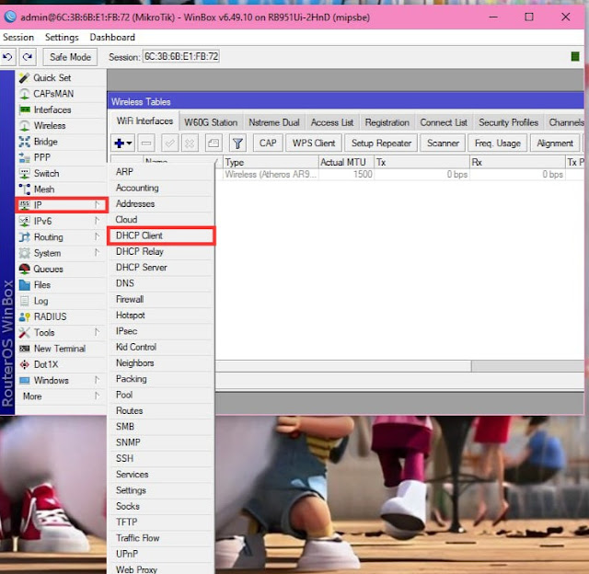Viewport: 589px width, 574px height.
Task: Click the Redo arrow icon
Action: coord(28,57)
